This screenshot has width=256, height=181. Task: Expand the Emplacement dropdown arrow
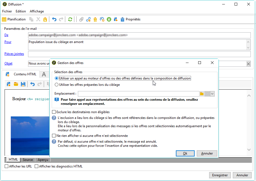pos(212,94)
